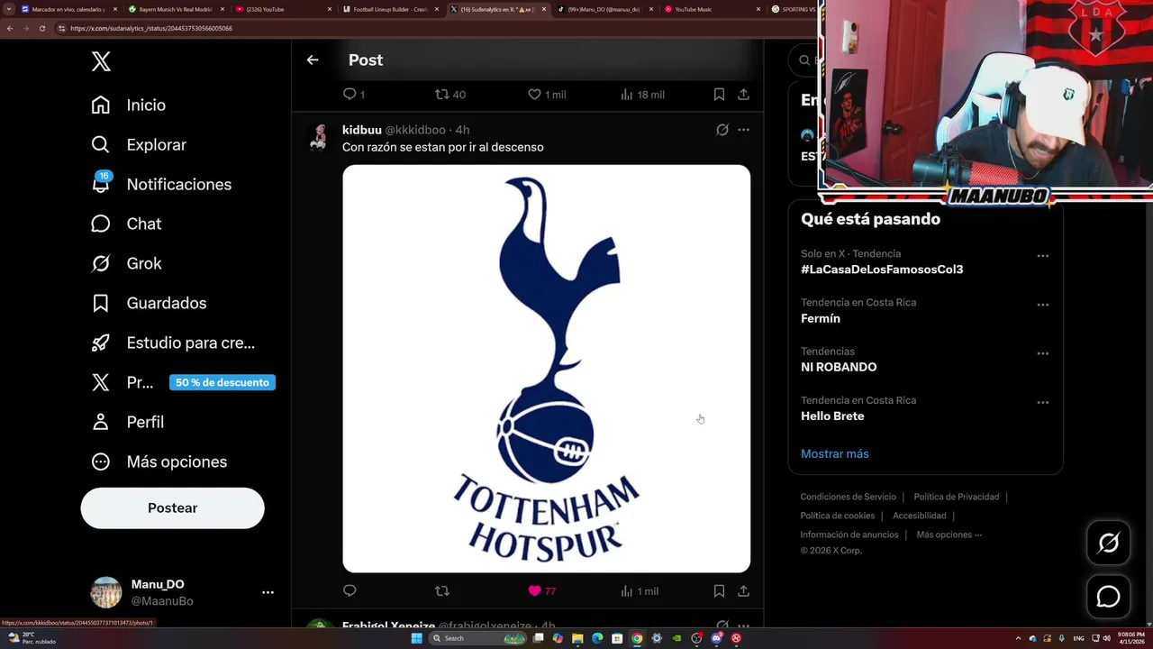
Task: Expand footer Más opciones menu
Action: pos(949,535)
